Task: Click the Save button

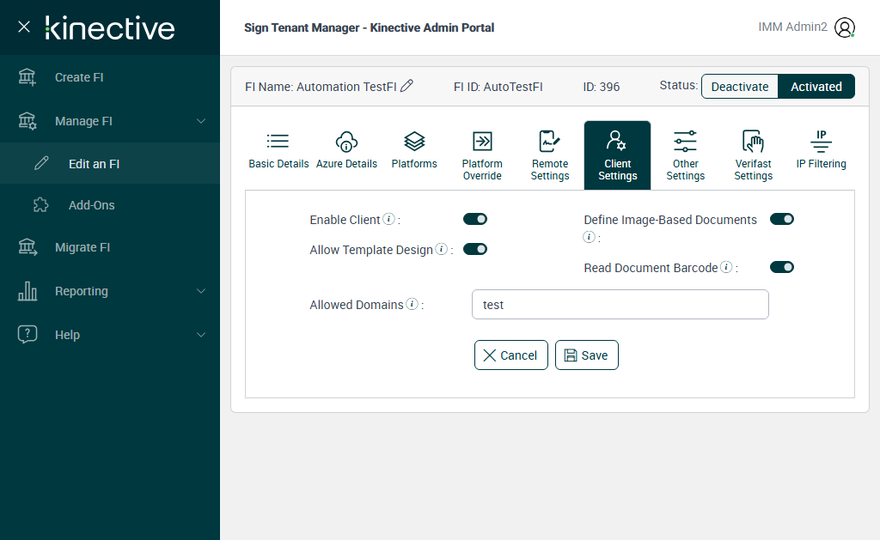Action: [586, 355]
